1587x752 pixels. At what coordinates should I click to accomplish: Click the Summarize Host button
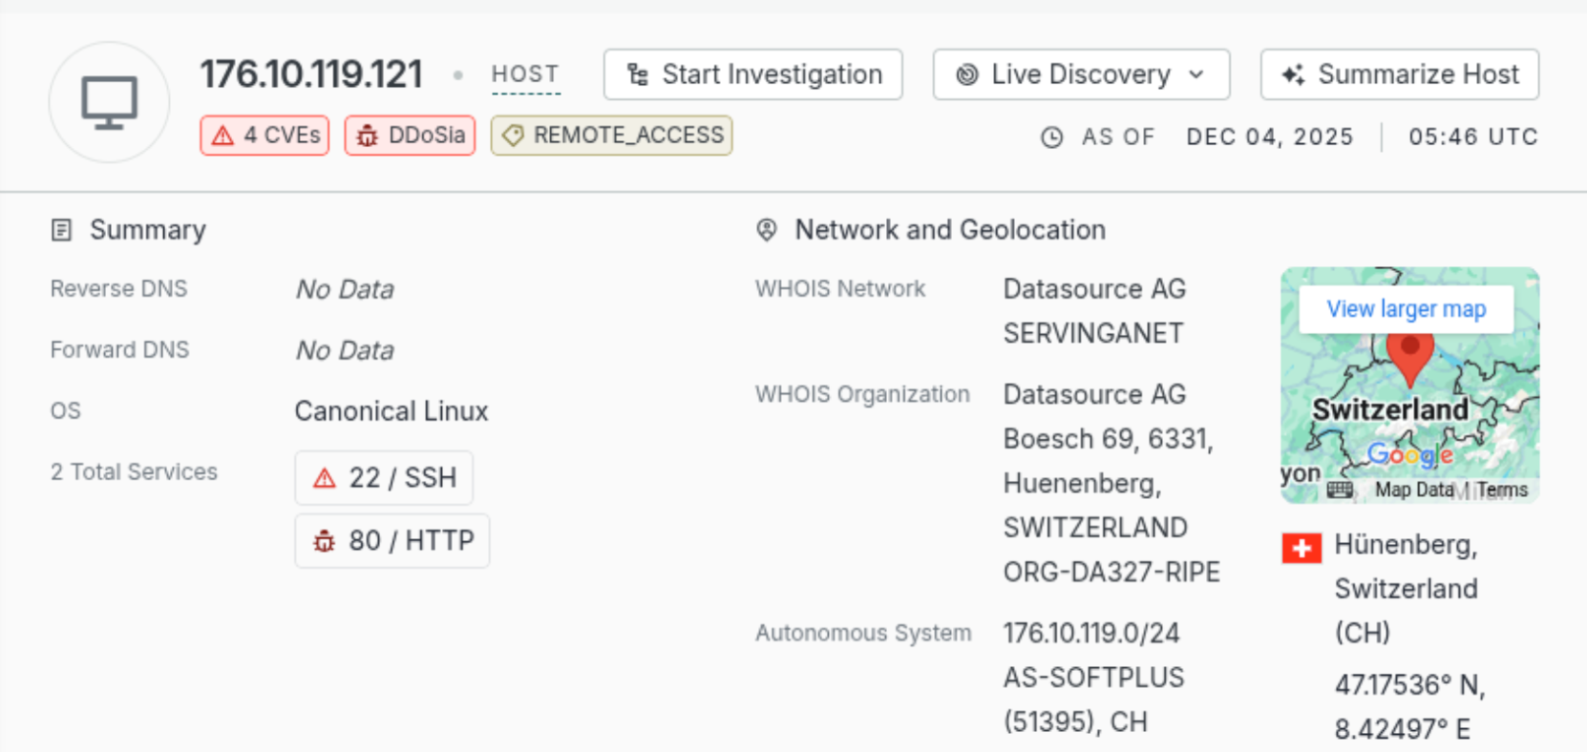click(x=1399, y=74)
